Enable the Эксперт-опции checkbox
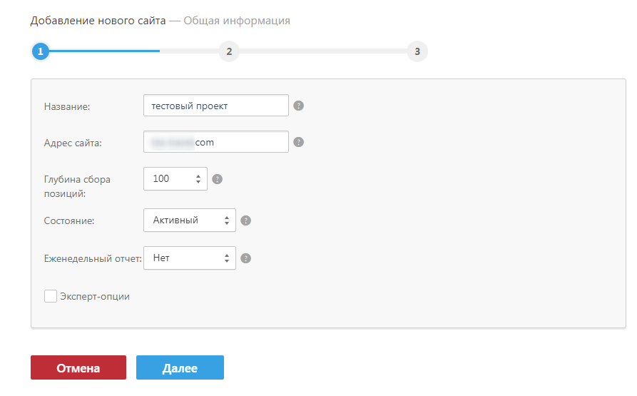Image resolution: width=637 pixels, height=396 pixels. click(x=51, y=296)
